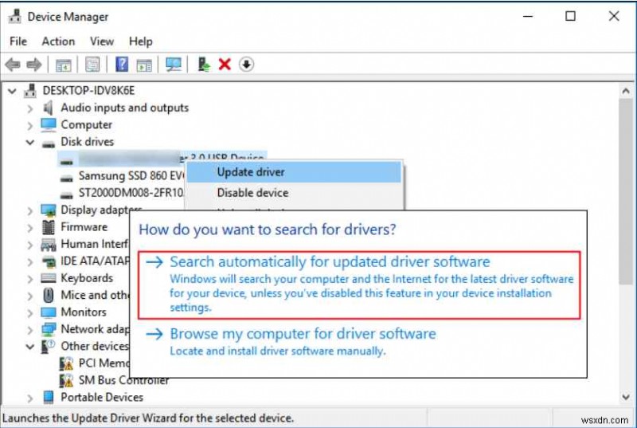Image resolution: width=637 pixels, height=428 pixels.
Task: Click the Portable Devices category icon
Action: pyautogui.click(x=49, y=398)
